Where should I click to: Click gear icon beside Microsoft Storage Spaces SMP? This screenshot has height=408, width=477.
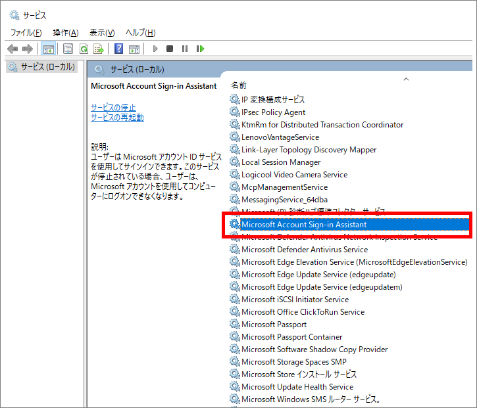click(x=234, y=361)
